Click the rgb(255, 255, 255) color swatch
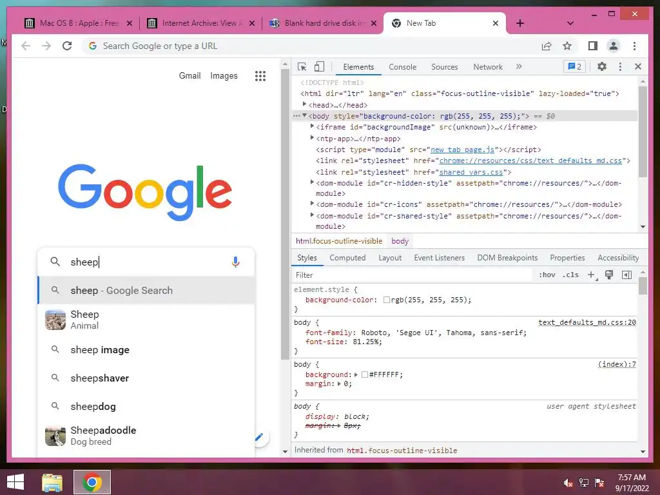Screen dimensions: 660x495 point(387,300)
